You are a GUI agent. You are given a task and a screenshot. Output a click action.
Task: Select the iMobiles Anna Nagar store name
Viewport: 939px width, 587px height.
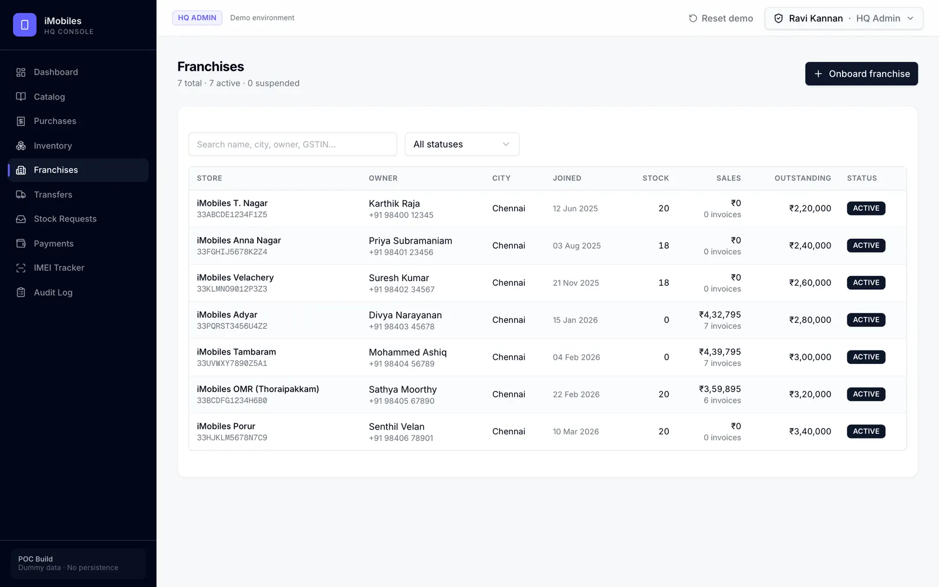239,240
